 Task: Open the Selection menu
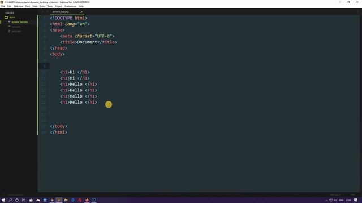(18, 6)
